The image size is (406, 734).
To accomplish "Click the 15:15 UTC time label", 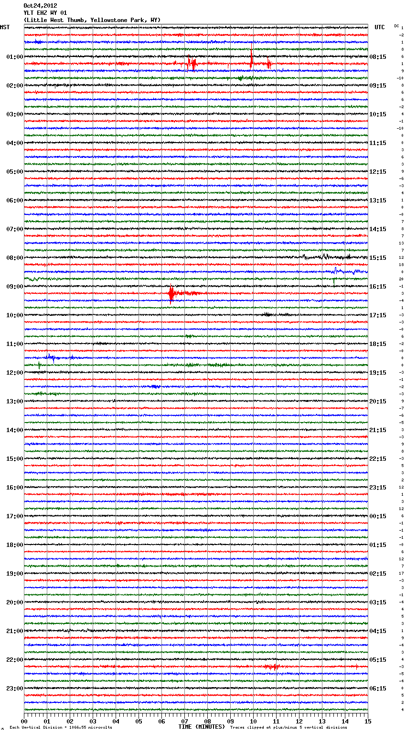I will (x=378, y=258).
